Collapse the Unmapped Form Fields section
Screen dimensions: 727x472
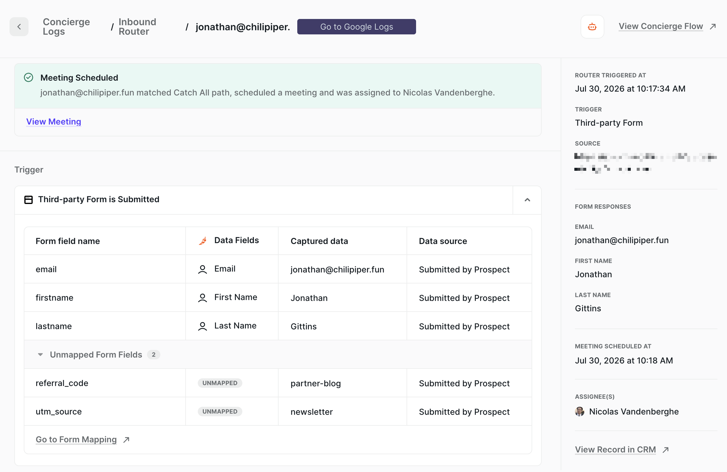tap(40, 355)
